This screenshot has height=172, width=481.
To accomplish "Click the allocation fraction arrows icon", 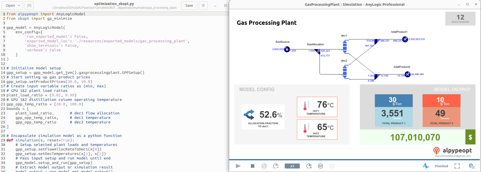I will coord(249,115).
